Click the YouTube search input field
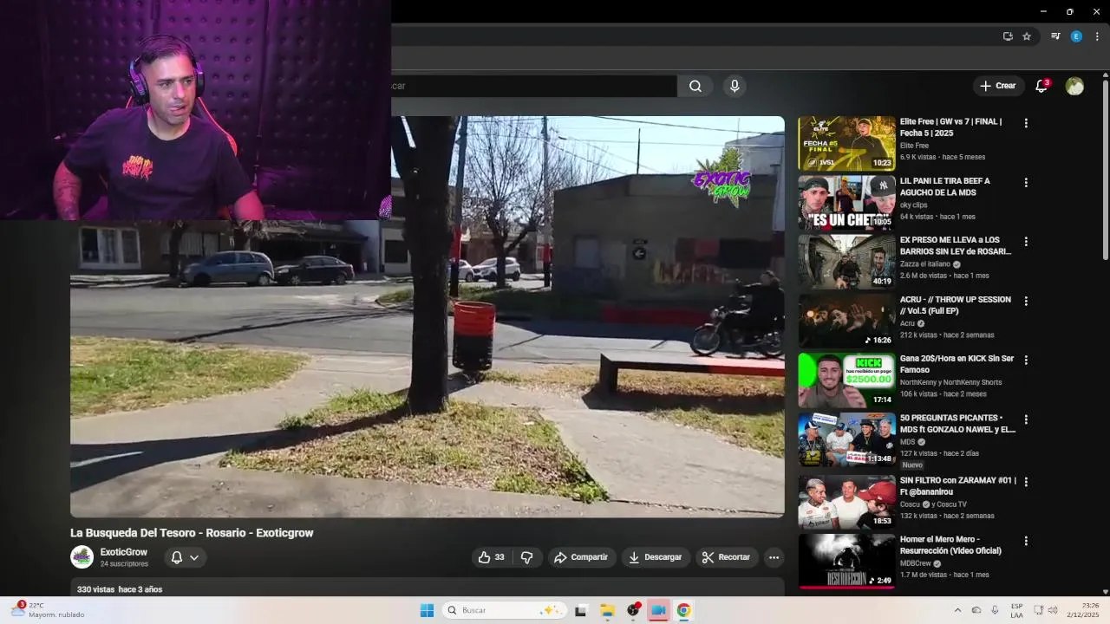Viewport: 1110px width, 624px height. [x=533, y=86]
